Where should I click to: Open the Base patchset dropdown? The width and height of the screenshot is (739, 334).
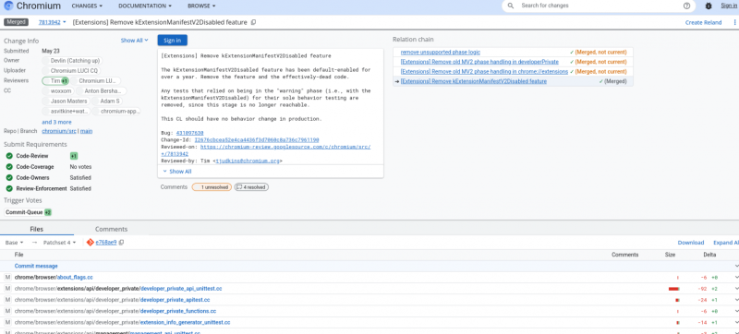14,243
